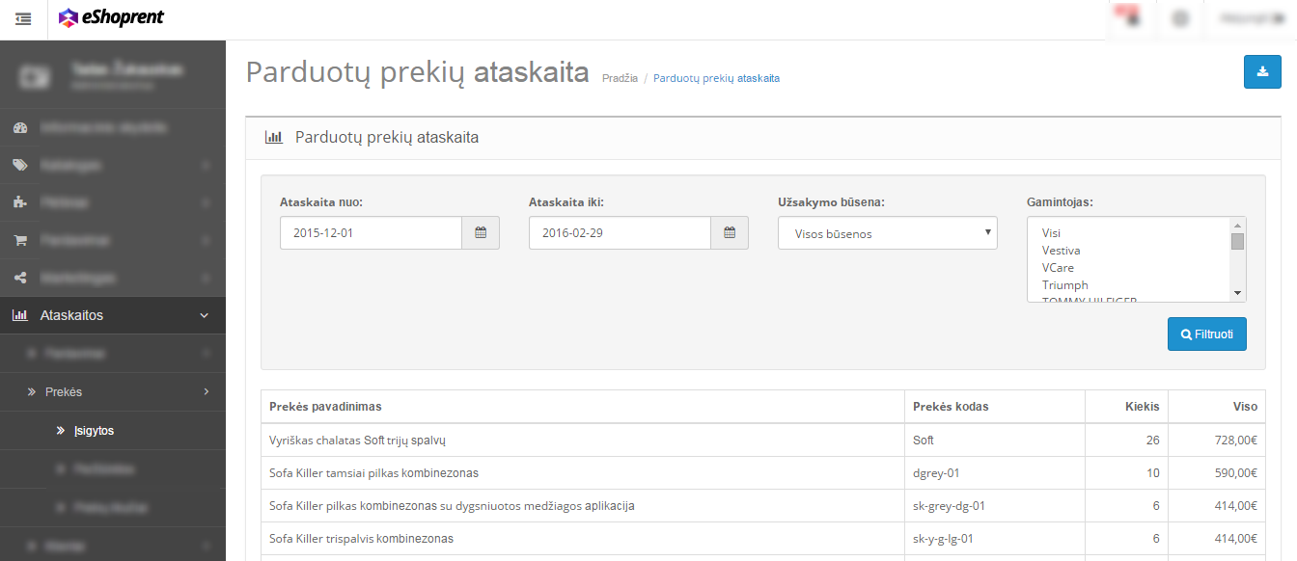Open the Užsakymo būsena dropdown

coord(888,233)
